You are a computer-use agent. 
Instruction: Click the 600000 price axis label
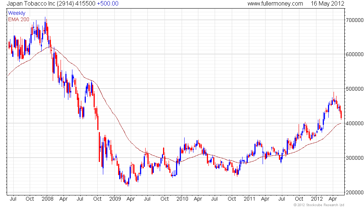(354, 54)
